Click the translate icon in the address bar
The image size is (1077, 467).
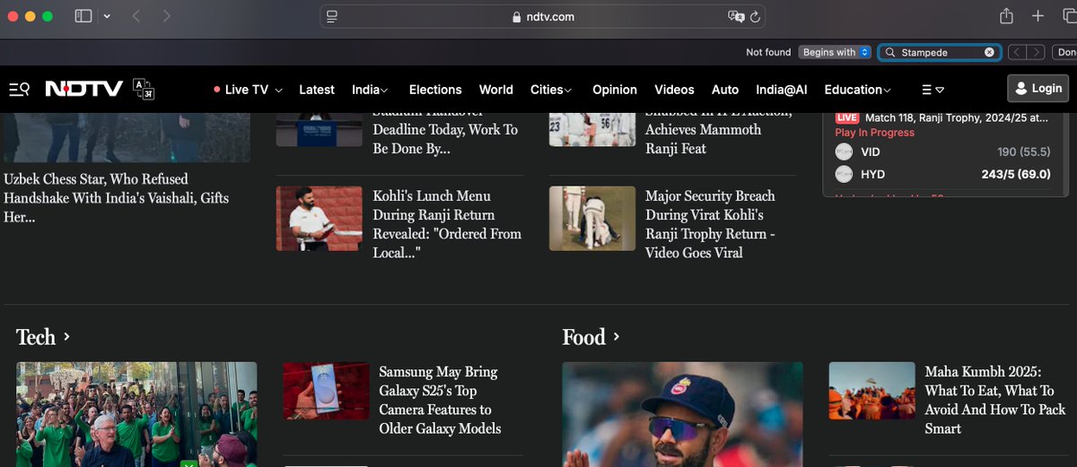tap(736, 16)
